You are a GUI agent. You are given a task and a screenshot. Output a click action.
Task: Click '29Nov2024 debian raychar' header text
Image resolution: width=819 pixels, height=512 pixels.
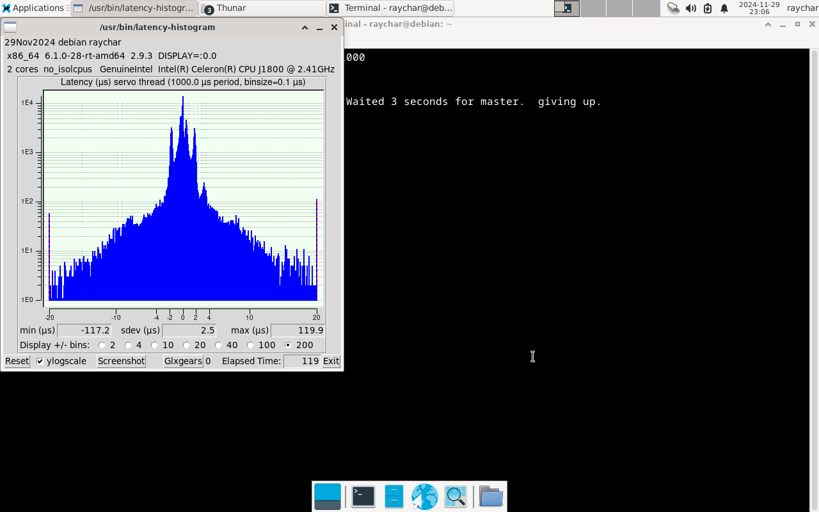click(63, 42)
